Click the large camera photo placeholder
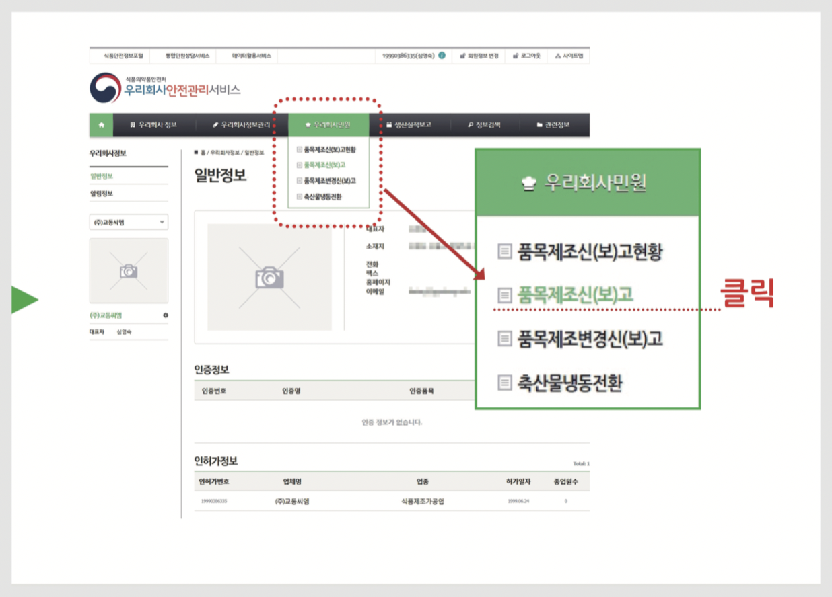832x597 pixels. [269, 277]
